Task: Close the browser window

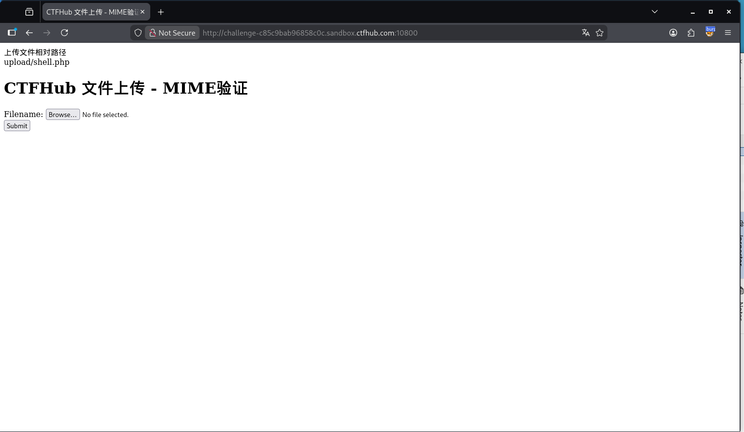Action: pyautogui.click(x=729, y=12)
